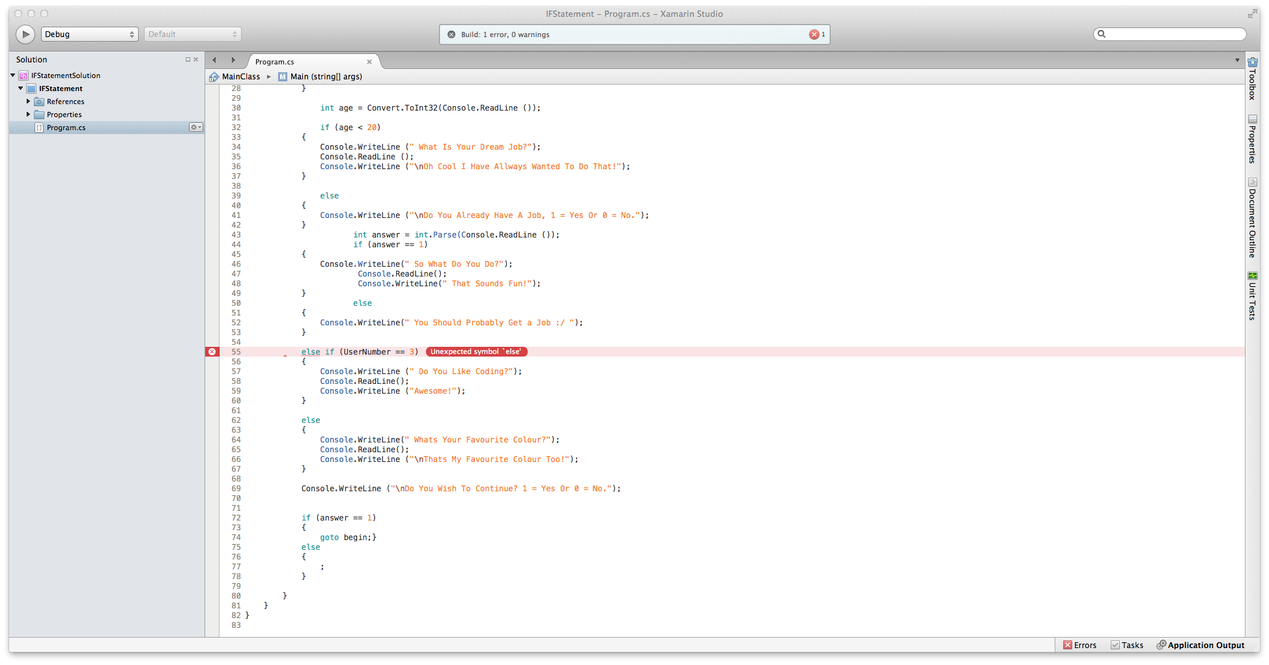Navigate forward with the right arrow
Screen dimensions: 1269x665
233,60
